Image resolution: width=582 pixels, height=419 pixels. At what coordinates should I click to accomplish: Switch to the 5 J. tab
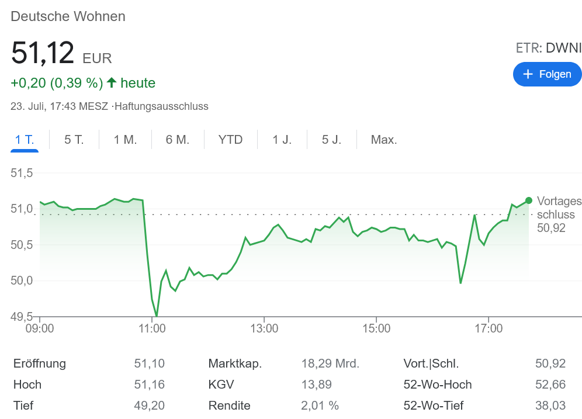pos(331,140)
